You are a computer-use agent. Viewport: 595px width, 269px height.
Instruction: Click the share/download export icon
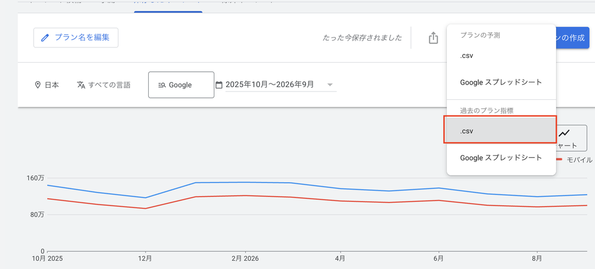click(x=433, y=38)
